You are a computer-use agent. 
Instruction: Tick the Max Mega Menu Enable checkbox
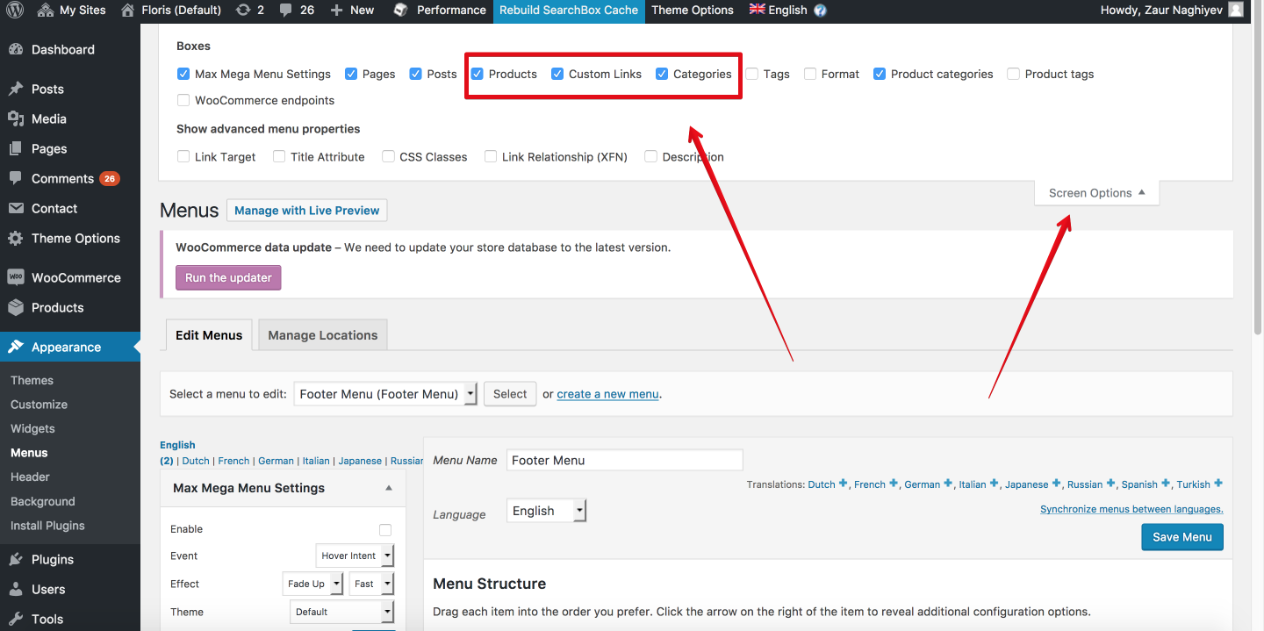[x=385, y=529]
